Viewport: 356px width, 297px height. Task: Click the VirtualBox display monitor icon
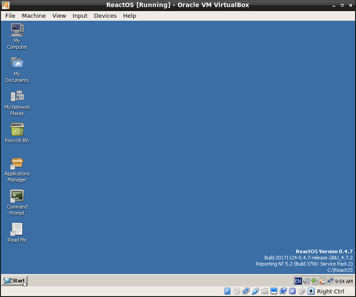pos(274,291)
